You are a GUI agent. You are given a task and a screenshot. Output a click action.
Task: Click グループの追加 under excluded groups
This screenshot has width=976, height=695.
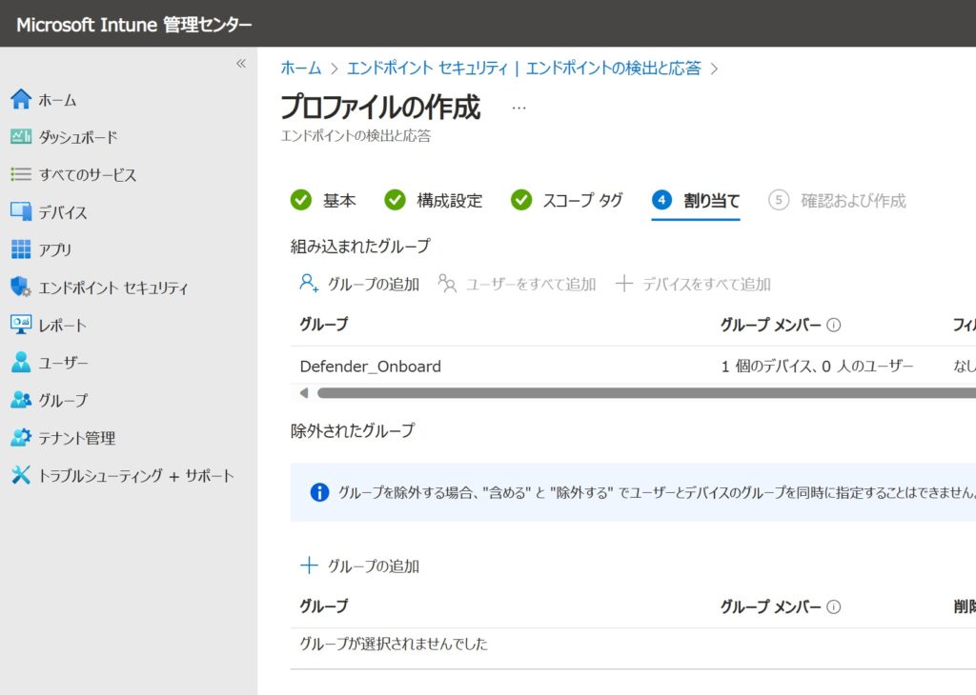pos(359,566)
